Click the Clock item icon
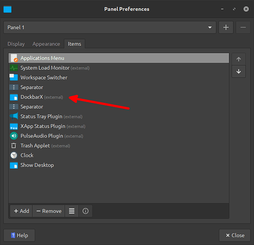254x245 pixels. (14, 155)
